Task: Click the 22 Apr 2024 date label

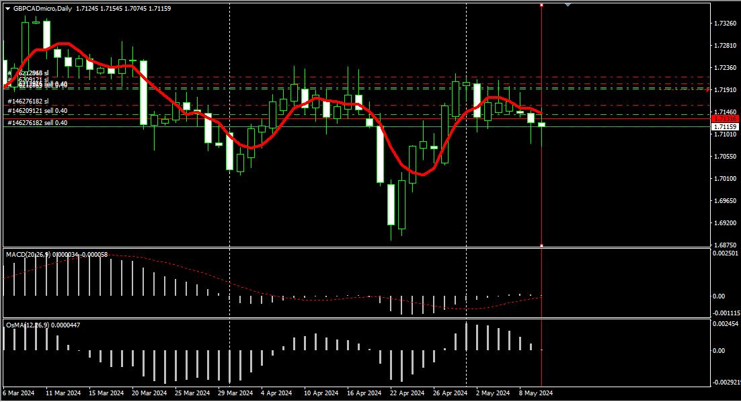Action: click(407, 393)
